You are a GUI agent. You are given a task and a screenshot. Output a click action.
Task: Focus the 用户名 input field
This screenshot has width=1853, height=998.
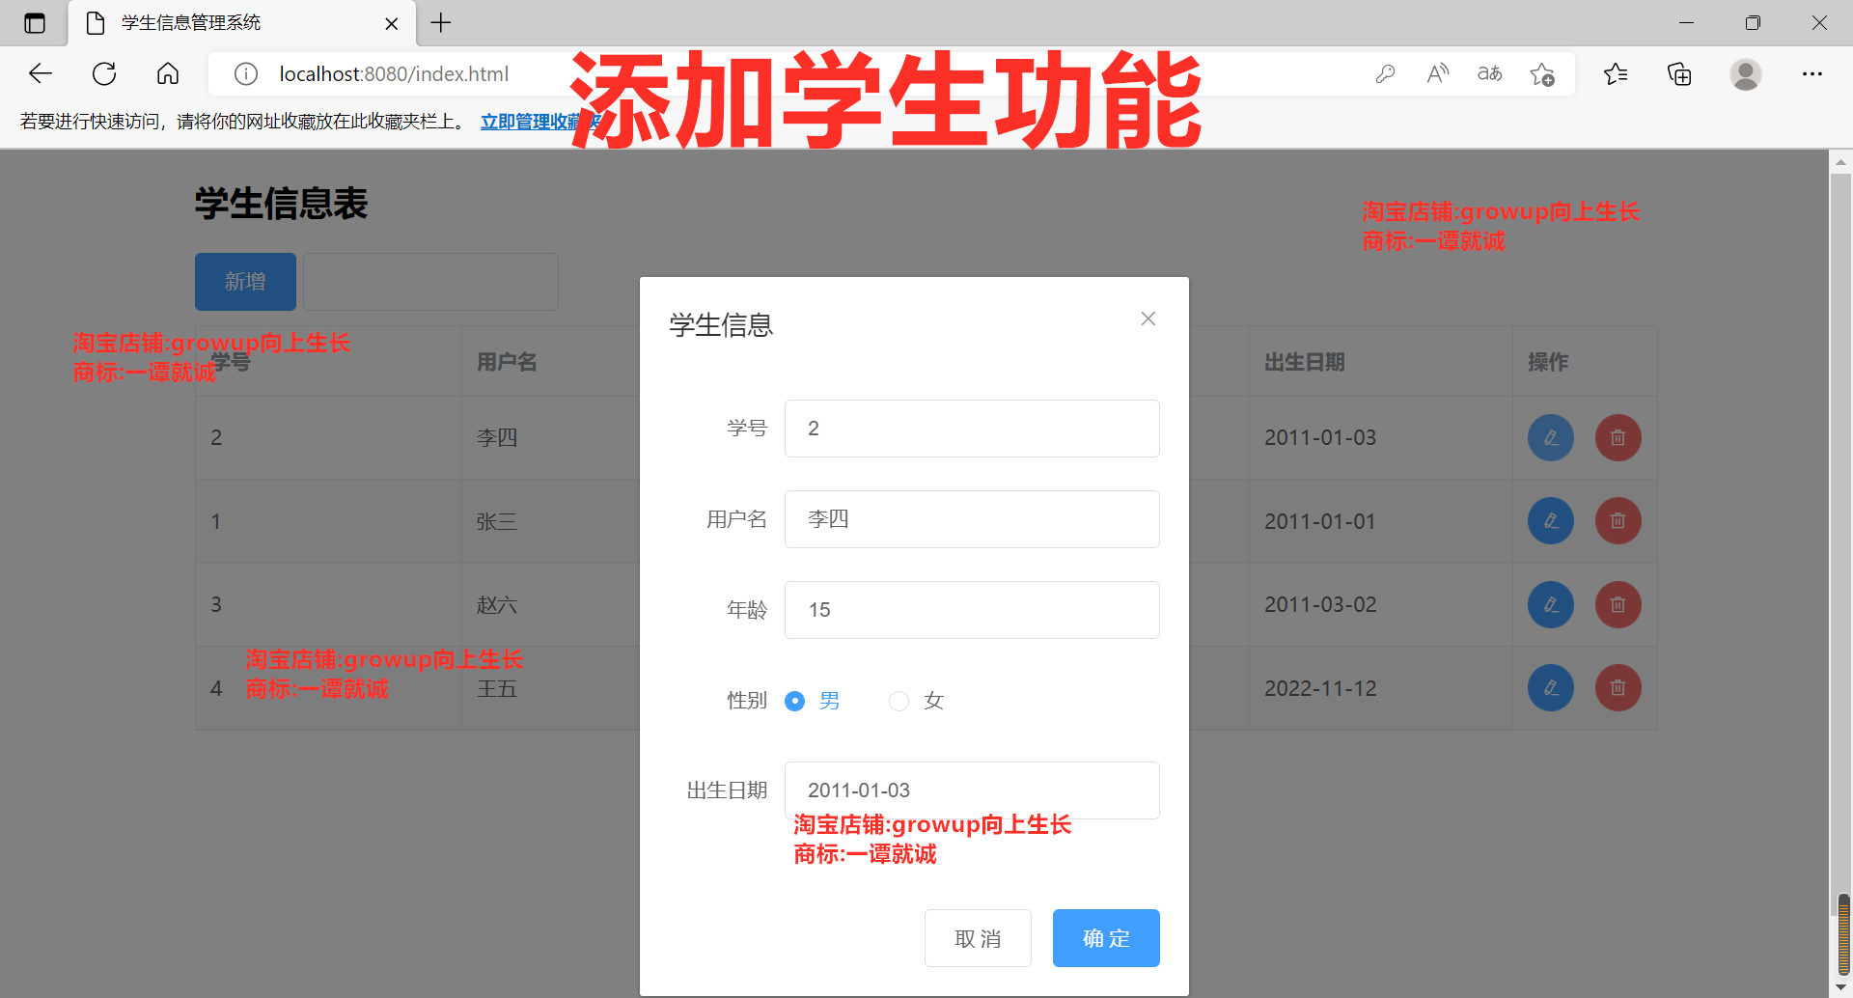pyautogui.click(x=972, y=519)
